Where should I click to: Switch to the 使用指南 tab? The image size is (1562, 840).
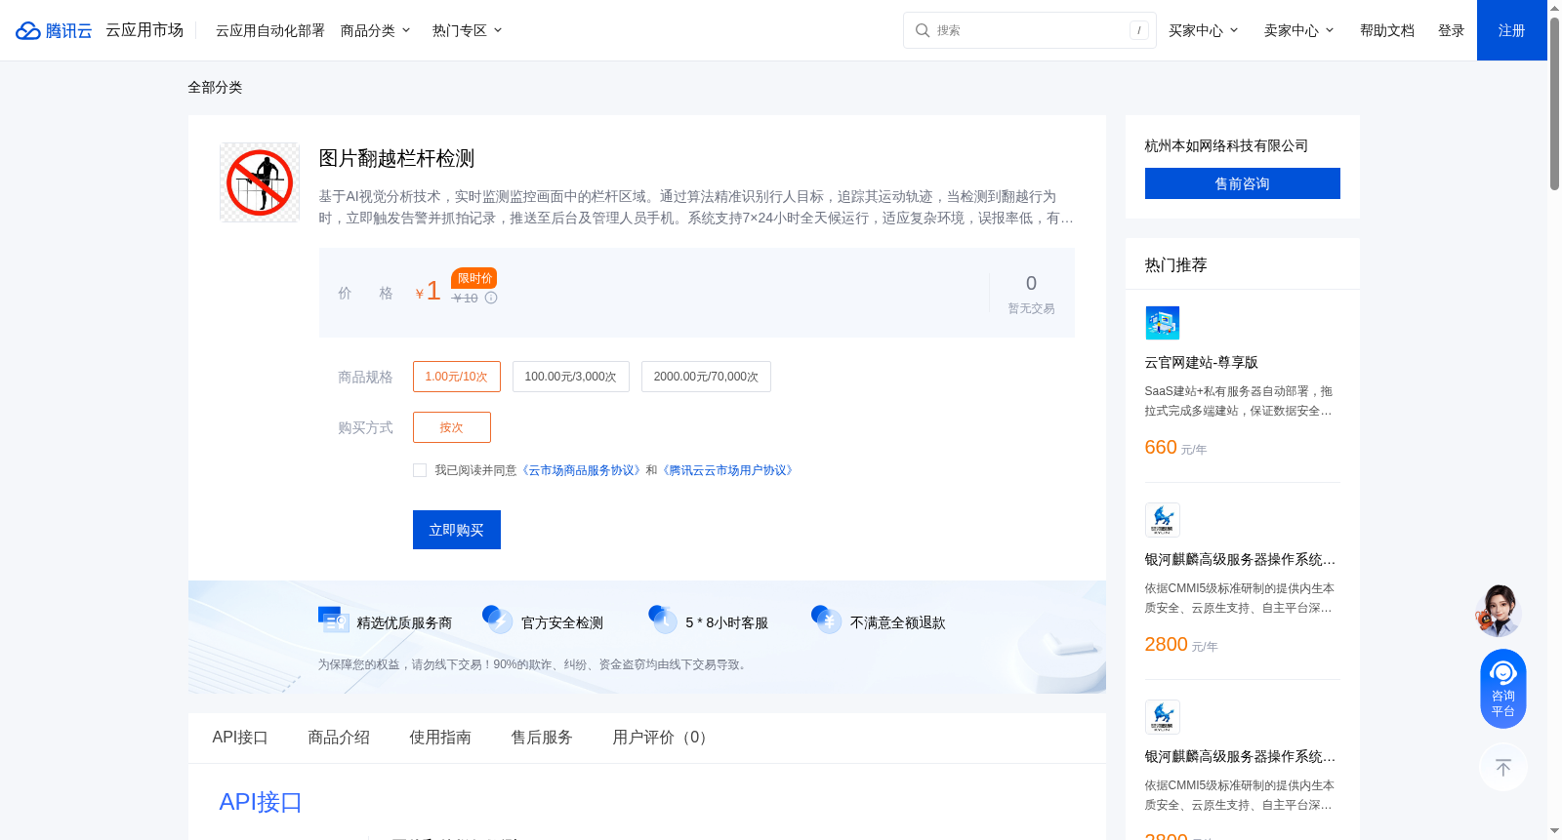440,738
